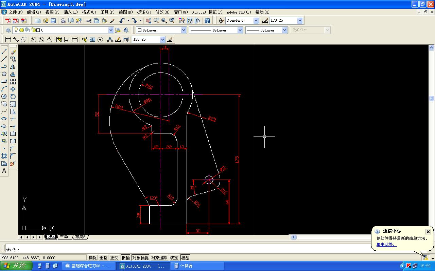Image resolution: width=435 pixels, height=271 pixels.
Task: Open the 视图(V) menu
Action: click(x=52, y=12)
